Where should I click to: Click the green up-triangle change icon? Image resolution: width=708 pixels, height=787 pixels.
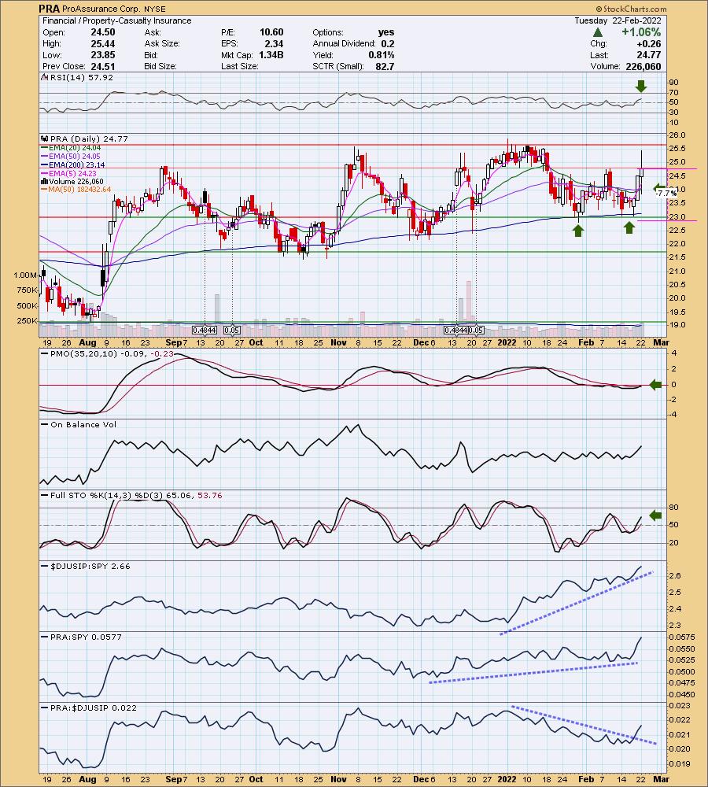[x=598, y=32]
